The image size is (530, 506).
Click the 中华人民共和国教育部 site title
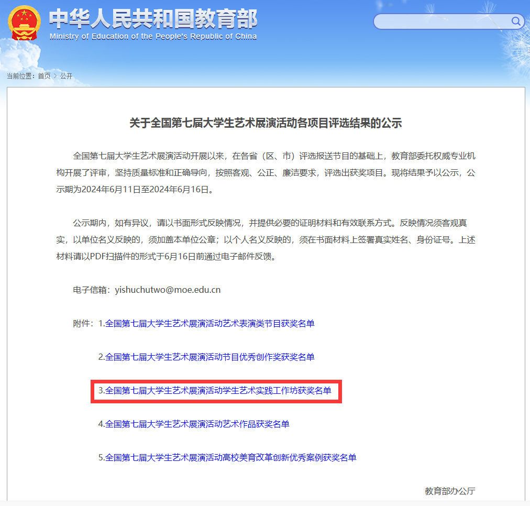153,19
